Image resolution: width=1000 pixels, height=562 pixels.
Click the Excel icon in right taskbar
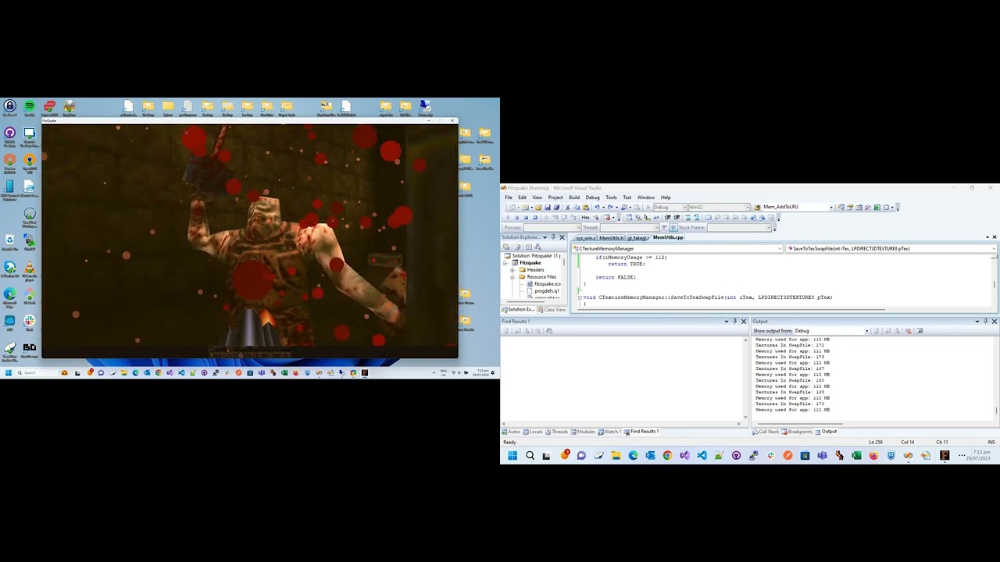(856, 455)
